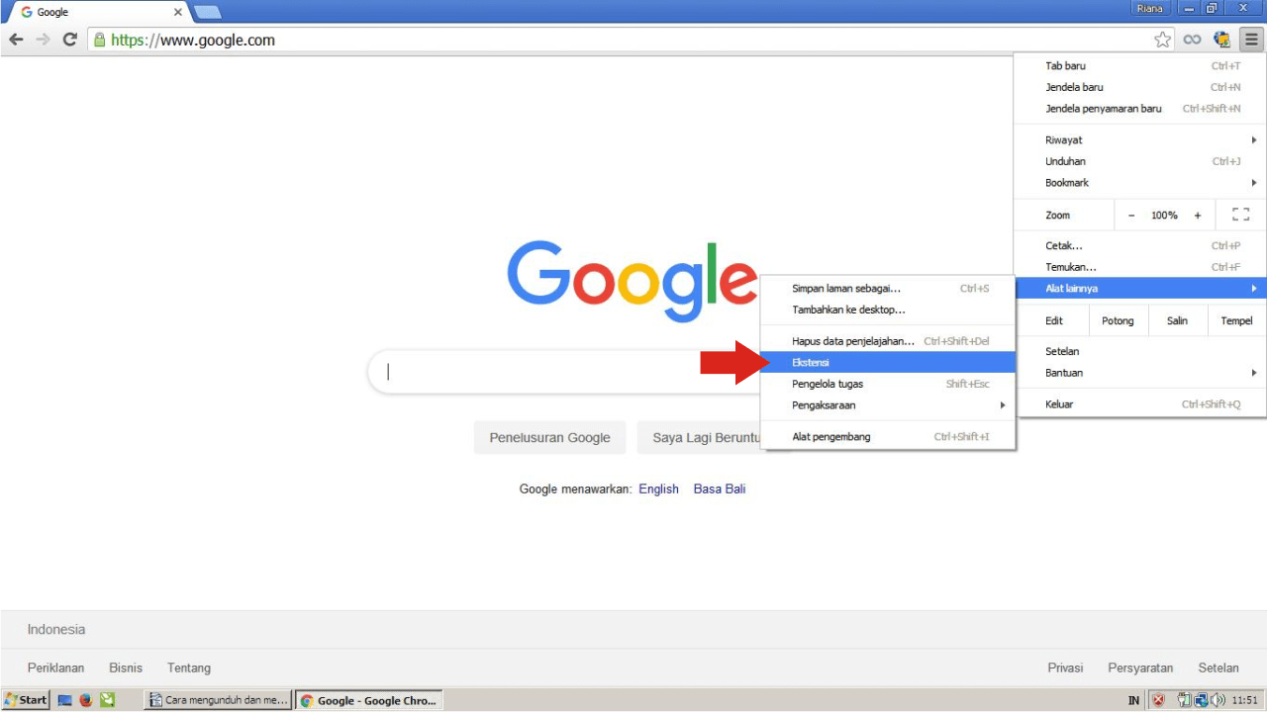
Task: Open Jendela penyamaran baru
Action: [1140, 109]
